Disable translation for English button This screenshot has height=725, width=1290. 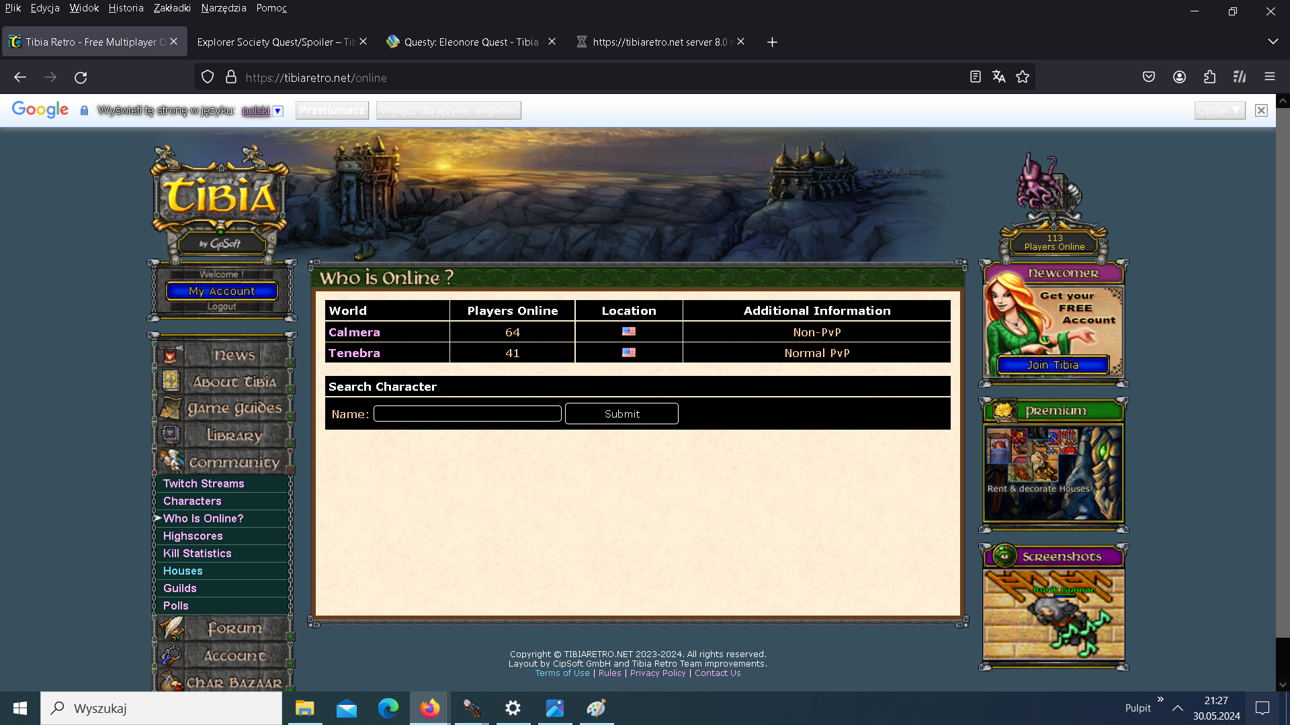pos(449,111)
